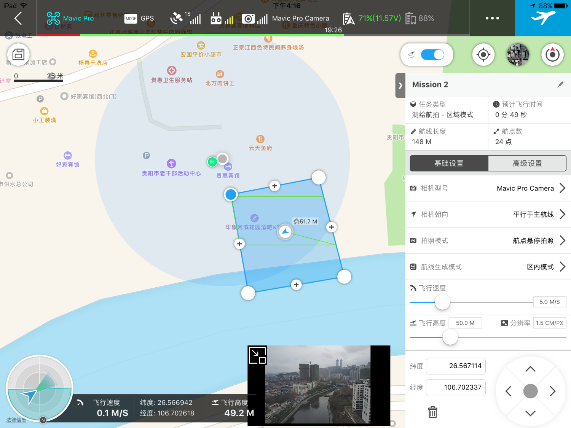Add vertex on top edge plus handle

click(274, 186)
